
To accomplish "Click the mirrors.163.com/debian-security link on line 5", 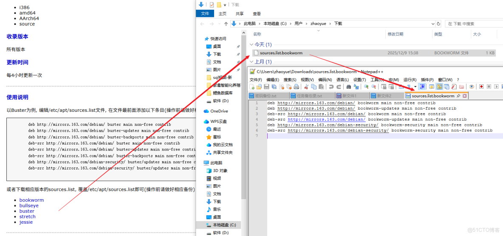I will tap(328, 125).
